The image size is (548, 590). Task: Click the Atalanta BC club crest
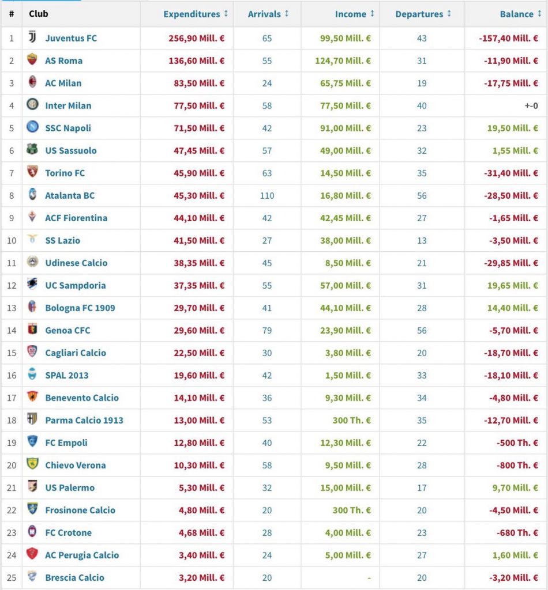click(x=32, y=194)
